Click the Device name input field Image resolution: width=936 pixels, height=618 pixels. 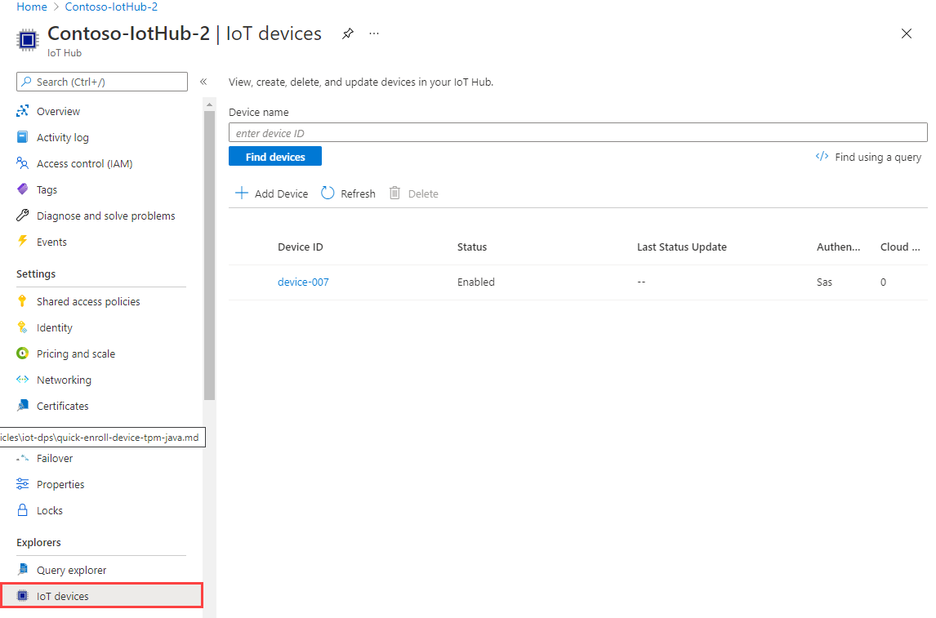point(577,132)
